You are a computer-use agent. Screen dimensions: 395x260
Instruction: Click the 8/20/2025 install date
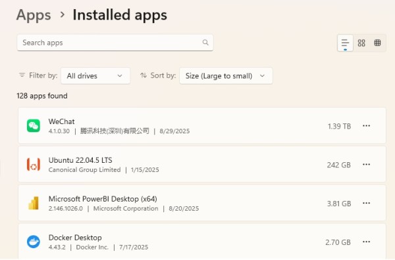(184, 209)
